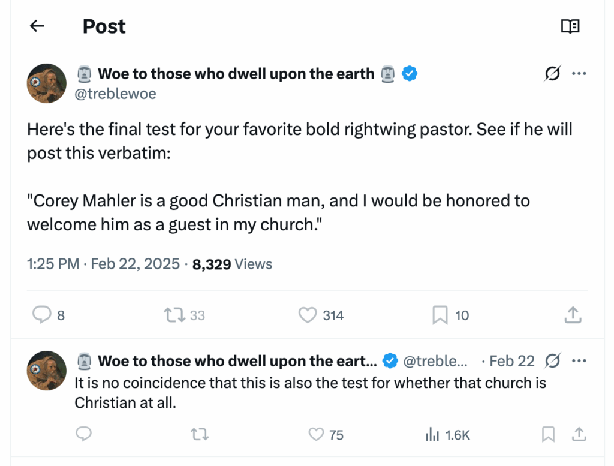The image size is (614, 466).
Task: Bookmark the main post showing 10 bookmarks
Action: pos(441,315)
